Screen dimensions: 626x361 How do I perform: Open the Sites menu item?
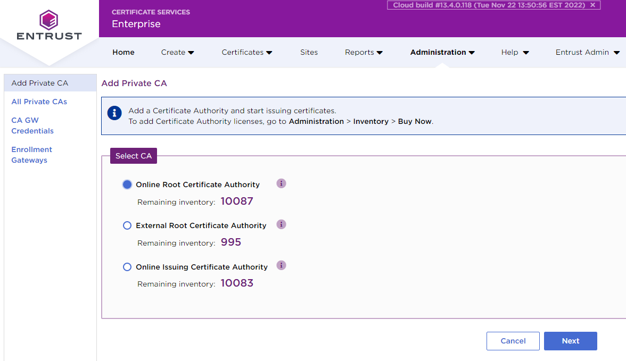(309, 52)
